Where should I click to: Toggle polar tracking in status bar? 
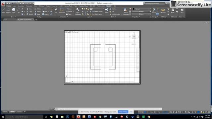[155, 112]
